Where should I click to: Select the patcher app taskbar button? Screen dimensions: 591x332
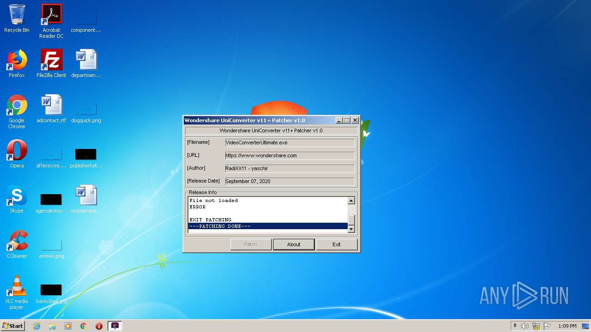tap(115, 326)
